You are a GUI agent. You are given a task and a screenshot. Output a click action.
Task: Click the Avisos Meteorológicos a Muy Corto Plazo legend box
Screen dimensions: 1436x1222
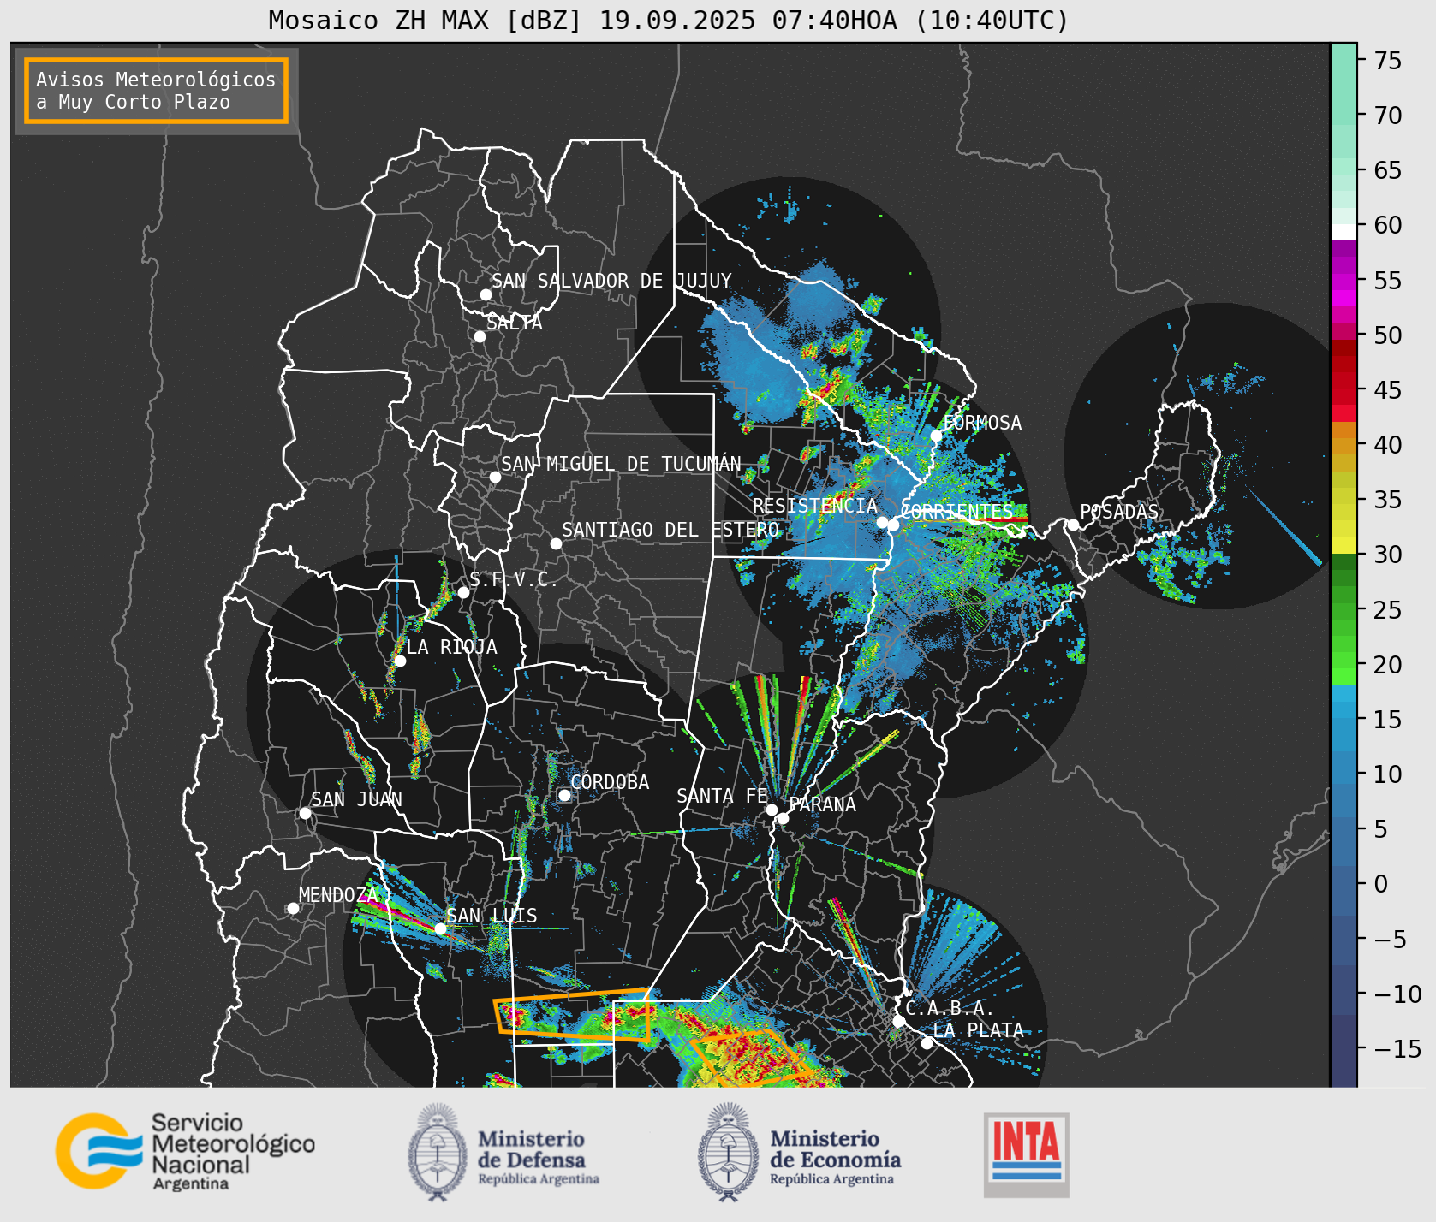pos(157,92)
